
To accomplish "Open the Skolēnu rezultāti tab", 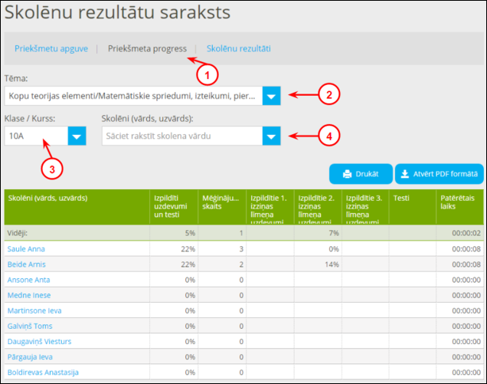I will click(x=239, y=49).
